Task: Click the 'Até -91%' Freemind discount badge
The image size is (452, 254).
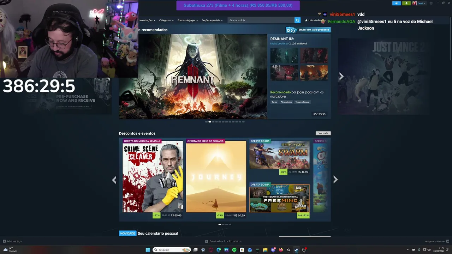Action: tap(303, 216)
